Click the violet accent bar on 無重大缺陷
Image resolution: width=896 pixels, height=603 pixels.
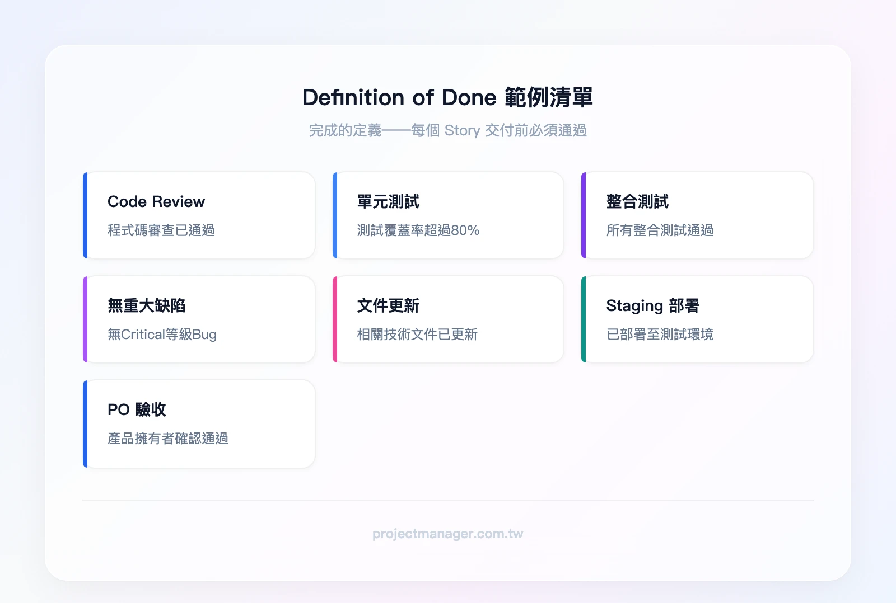[x=85, y=319]
